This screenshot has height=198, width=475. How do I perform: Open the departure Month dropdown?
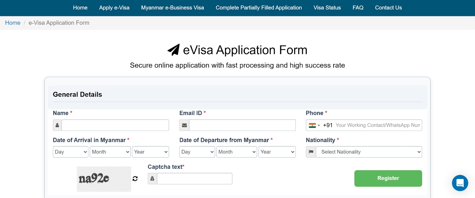(x=237, y=152)
